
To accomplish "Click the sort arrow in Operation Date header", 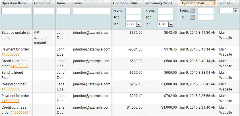I will coord(214,3).
